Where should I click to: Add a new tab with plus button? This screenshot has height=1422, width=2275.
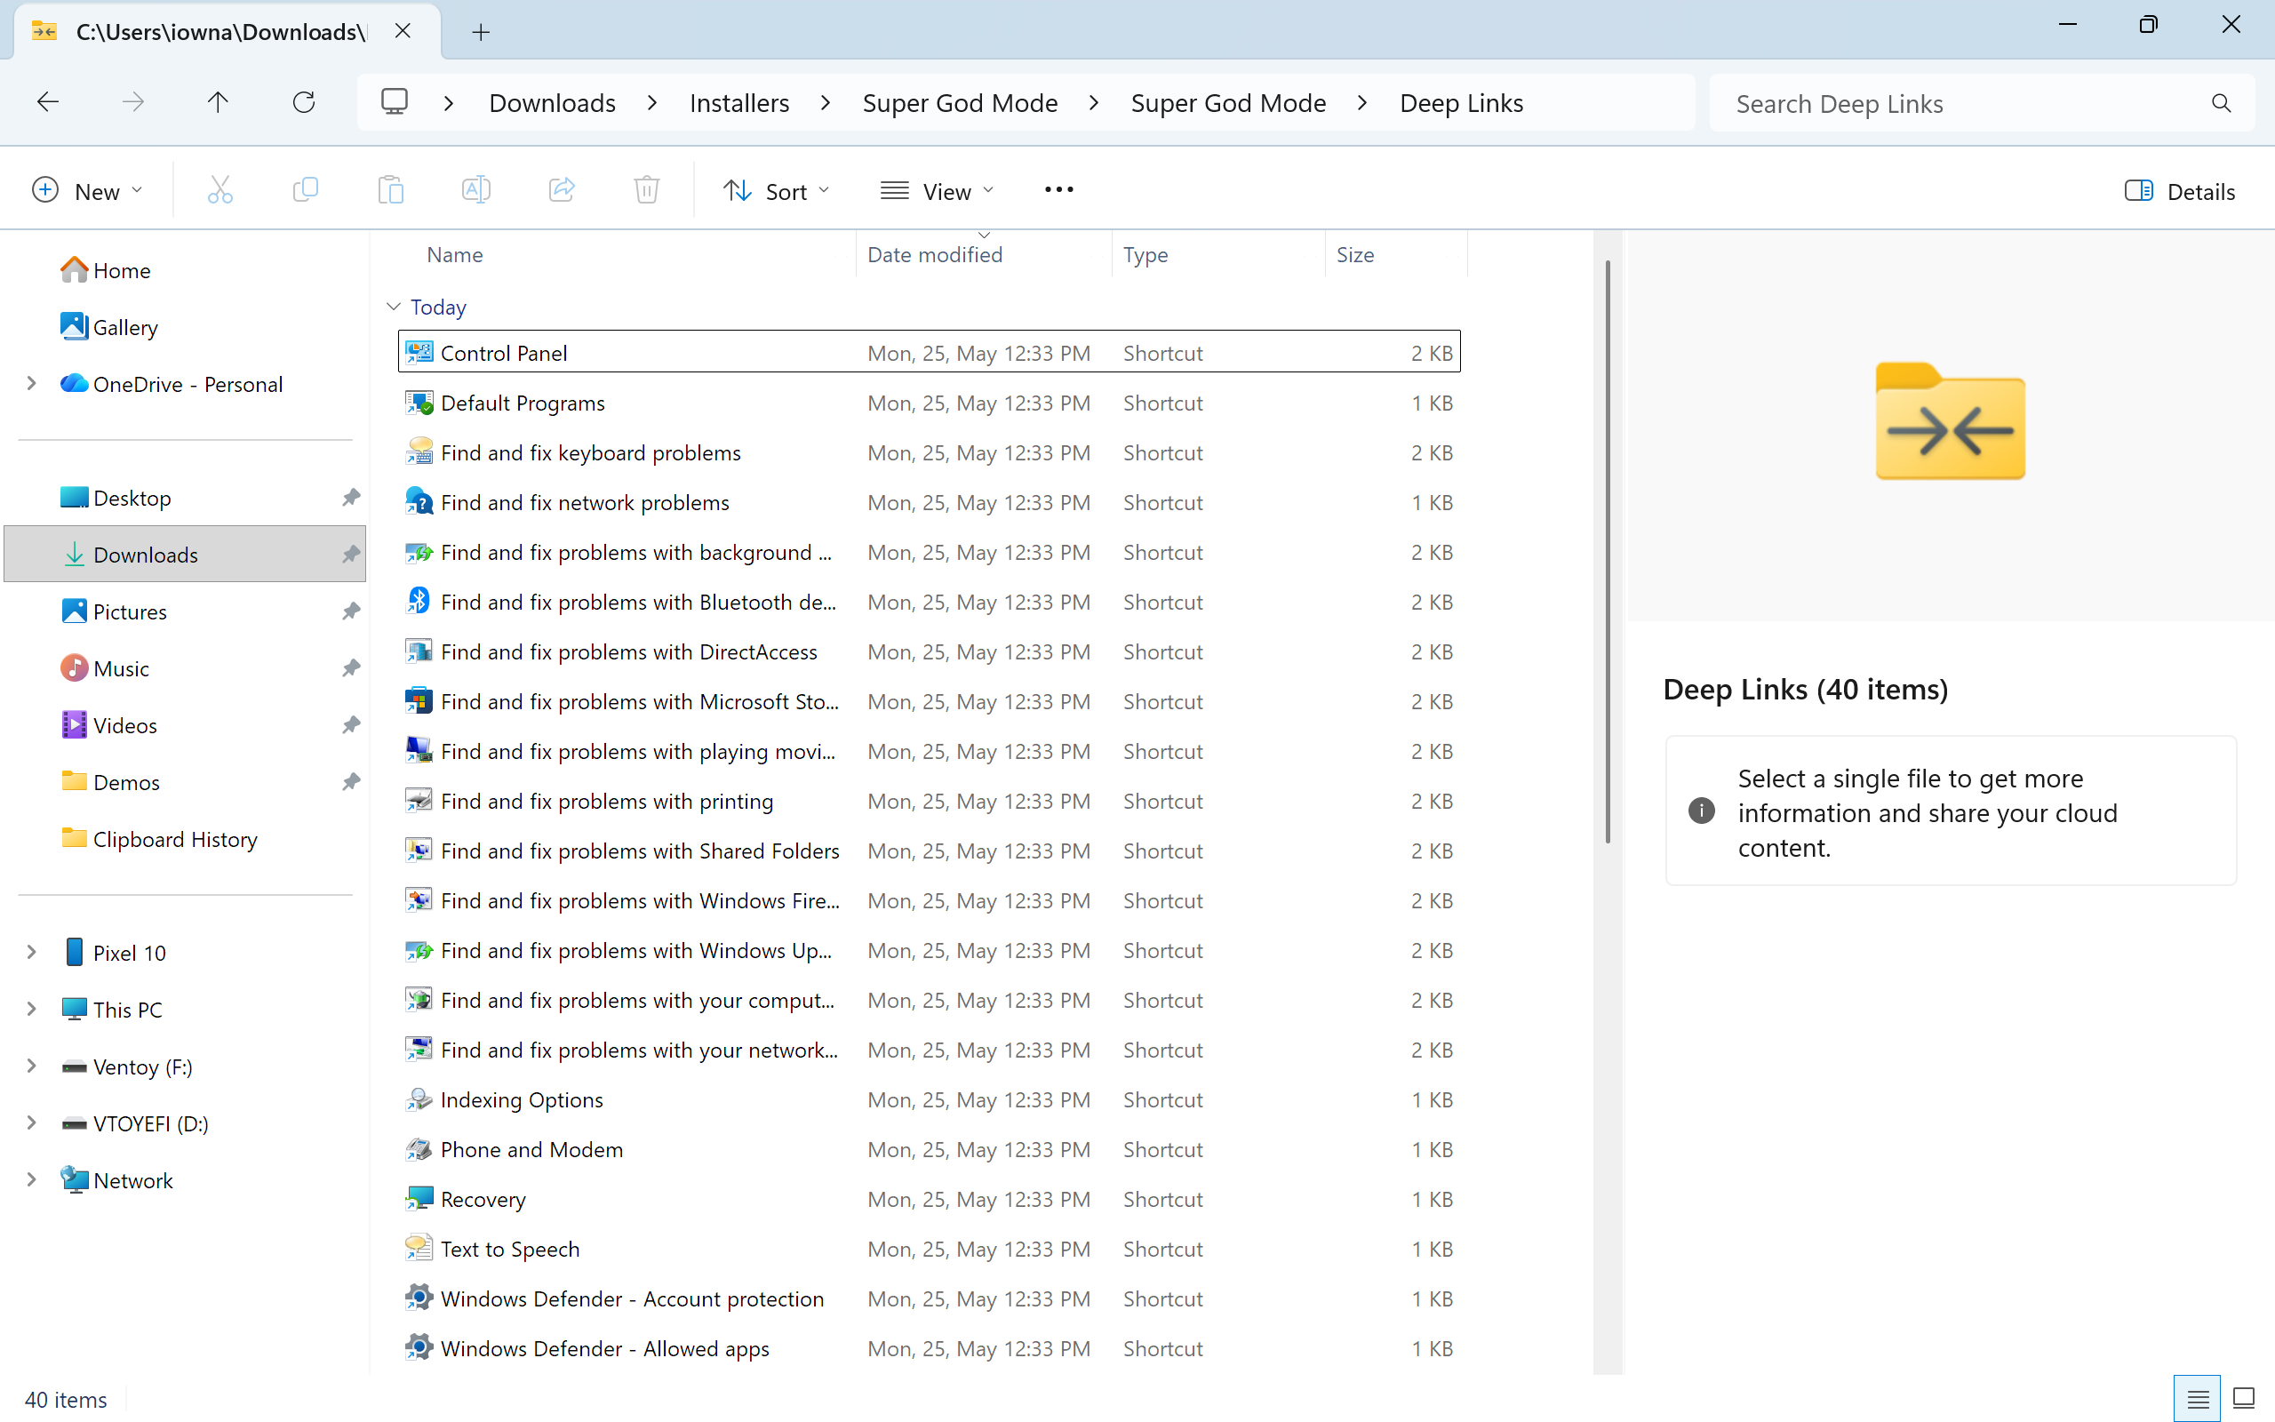click(x=481, y=32)
